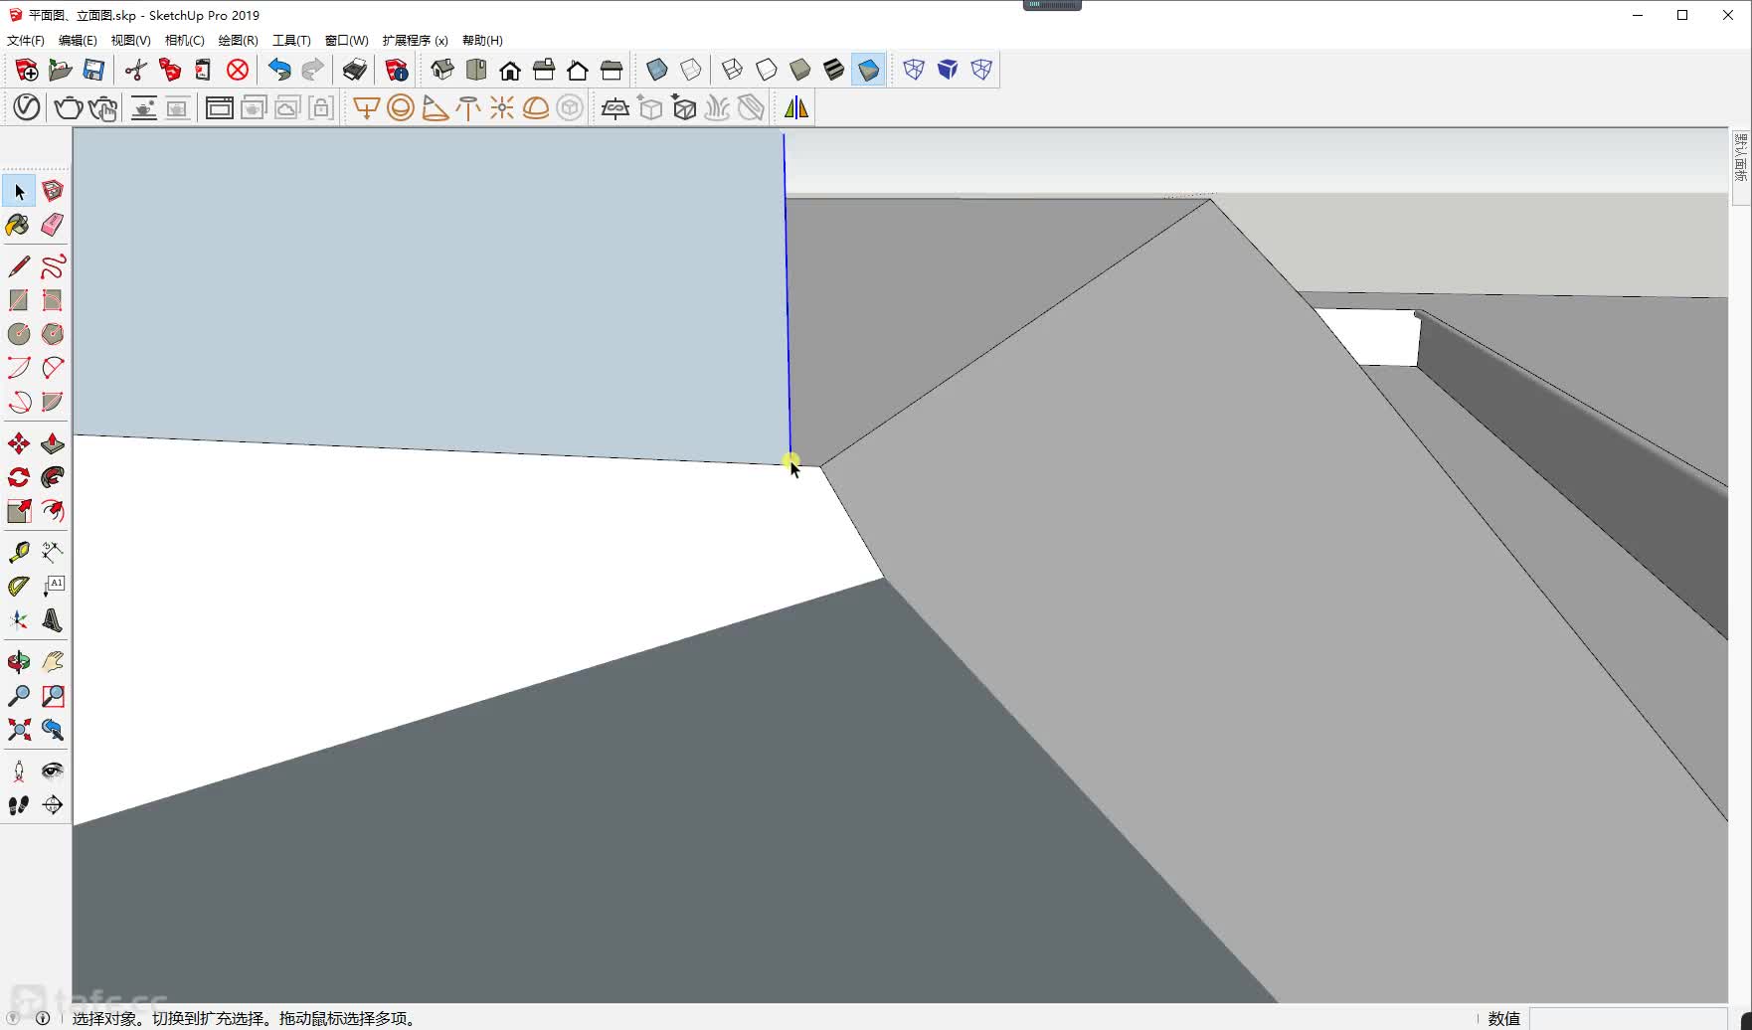Toggle Back Edges style
Screen dimensions: 1752x1030
691,70
